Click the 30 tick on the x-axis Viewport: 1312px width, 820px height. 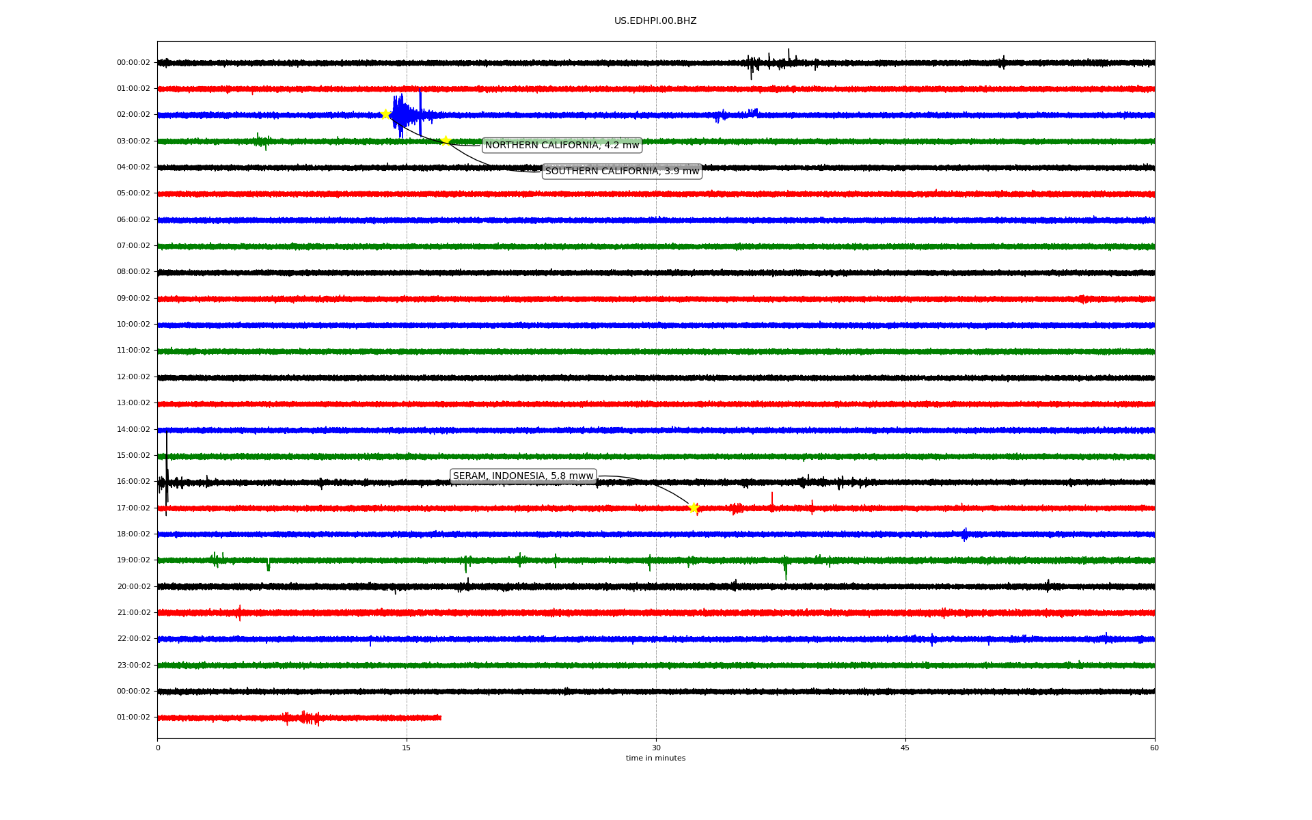tap(656, 748)
